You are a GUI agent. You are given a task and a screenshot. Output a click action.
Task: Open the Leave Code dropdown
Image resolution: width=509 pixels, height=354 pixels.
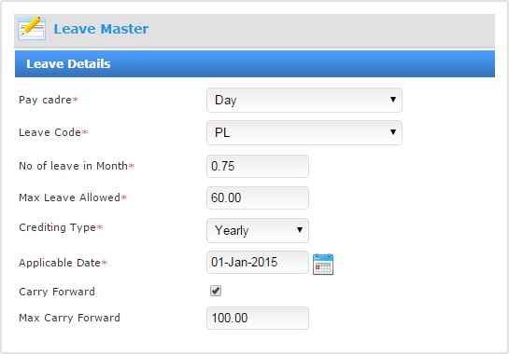click(x=304, y=132)
